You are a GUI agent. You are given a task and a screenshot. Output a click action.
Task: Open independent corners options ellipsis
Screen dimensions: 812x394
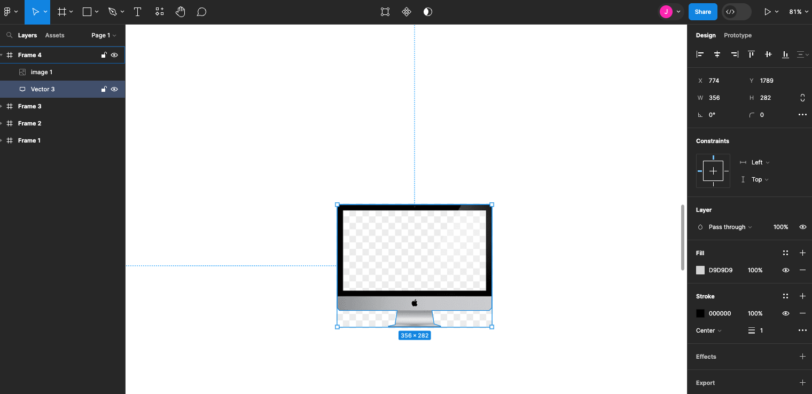click(x=802, y=115)
